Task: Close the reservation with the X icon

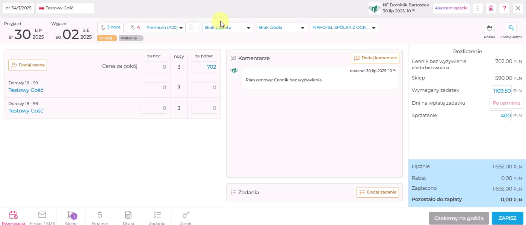Action: pos(518,8)
